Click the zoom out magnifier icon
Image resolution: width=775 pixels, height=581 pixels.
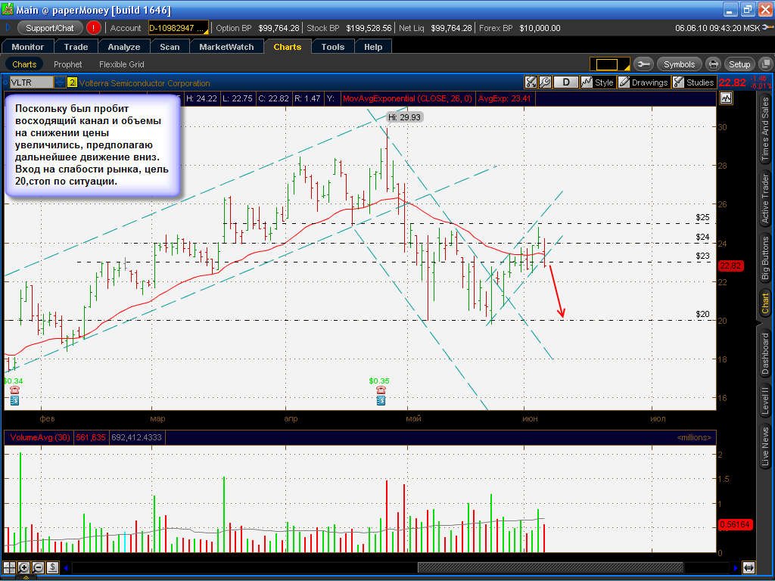click(38, 567)
